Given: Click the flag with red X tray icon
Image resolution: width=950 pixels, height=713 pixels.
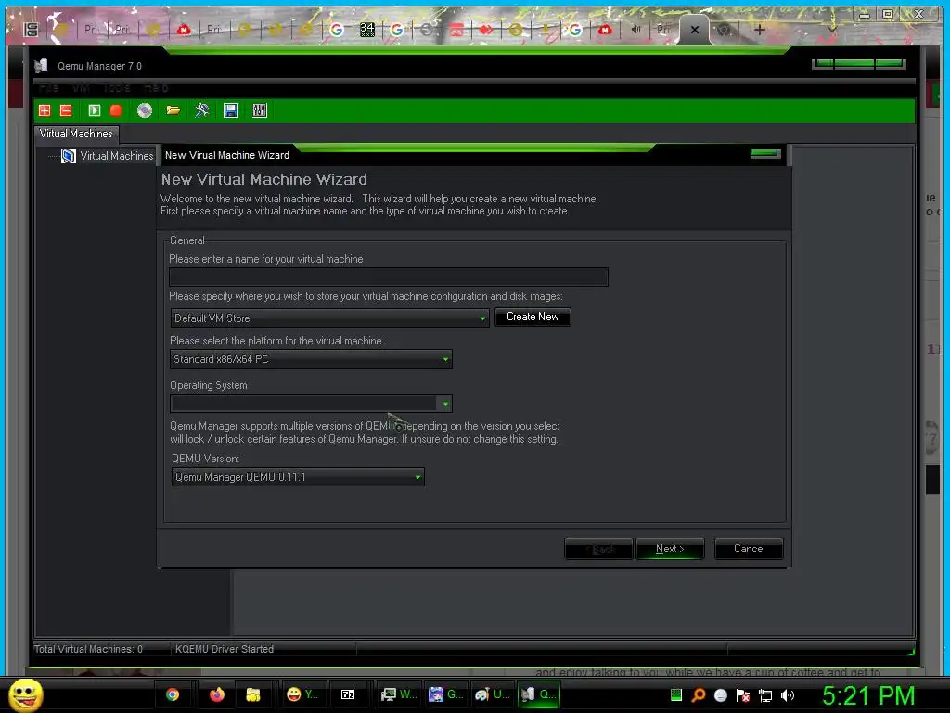Looking at the screenshot, I should tap(743, 695).
